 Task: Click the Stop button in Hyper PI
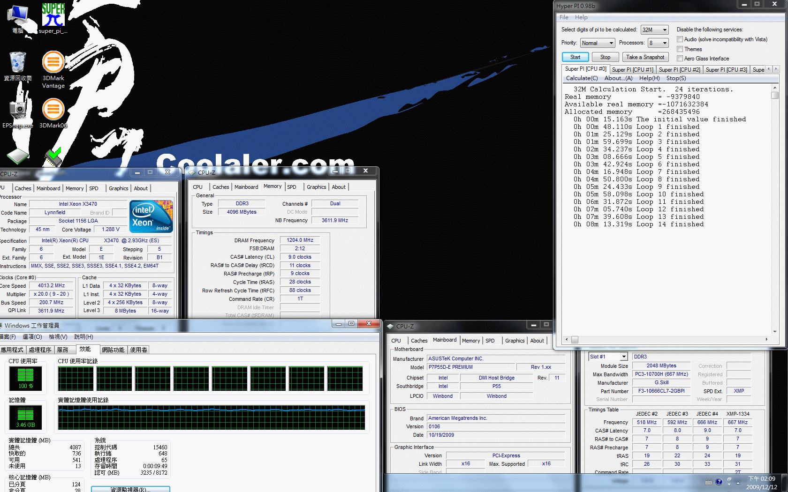pyautogui.click(x=605, y=57)
